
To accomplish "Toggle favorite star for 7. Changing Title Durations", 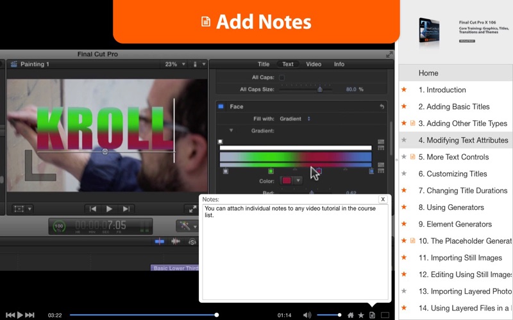I will coord(404,190).
